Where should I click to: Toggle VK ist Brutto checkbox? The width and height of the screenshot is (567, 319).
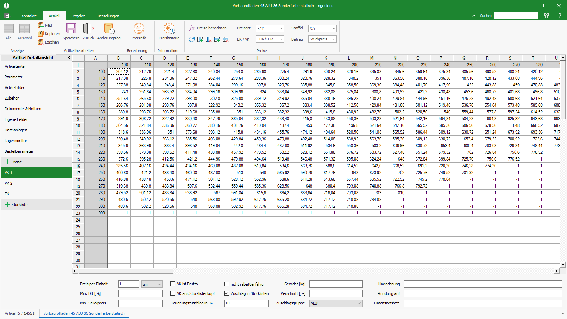pos(173,284)
